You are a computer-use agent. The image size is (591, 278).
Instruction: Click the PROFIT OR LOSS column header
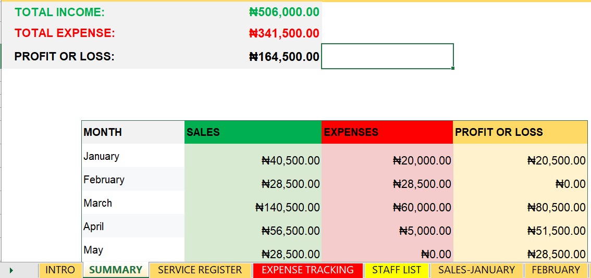click(520, 132)
